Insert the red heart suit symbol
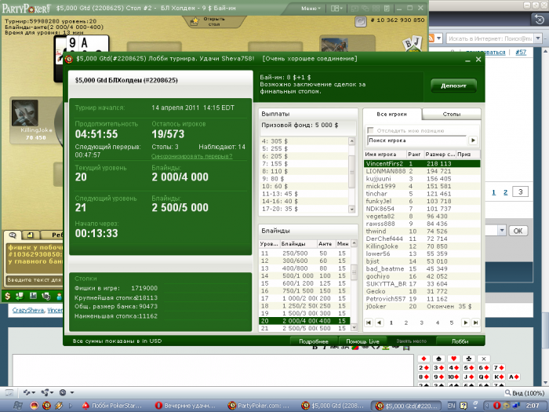The width and height of the screenshot is (549, 412). [x=453, y=359]
